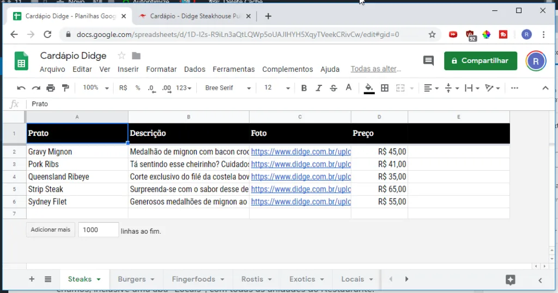Click the Redo arrow in toolbar

[x=36, y=88]
